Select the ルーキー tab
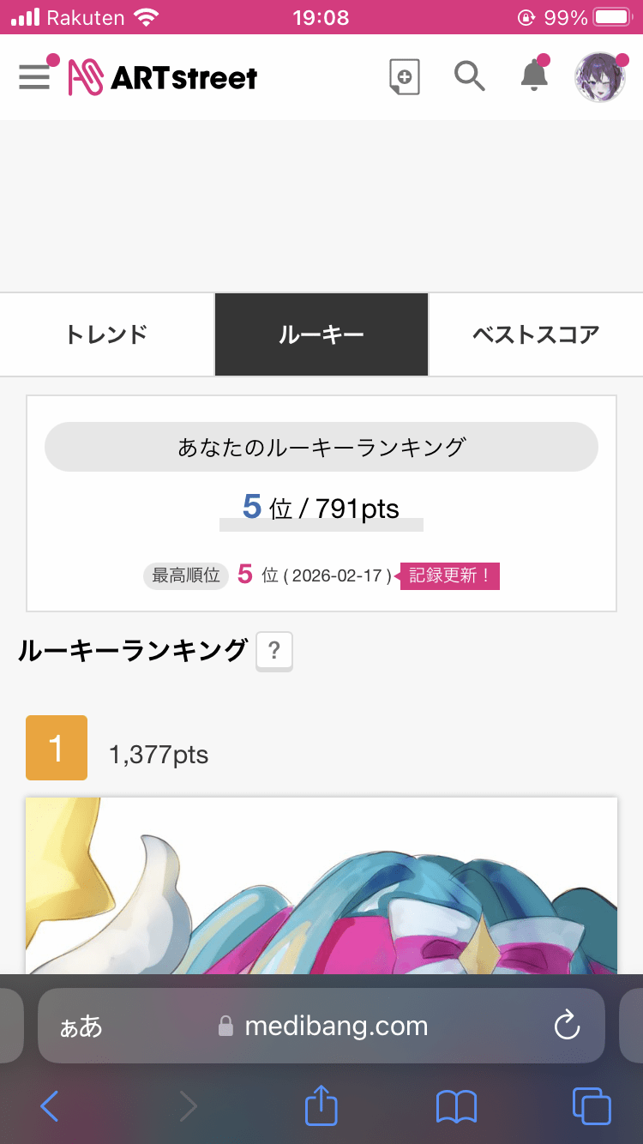The height and width of the screenshot is (1144, 643). tap(321, 334)
